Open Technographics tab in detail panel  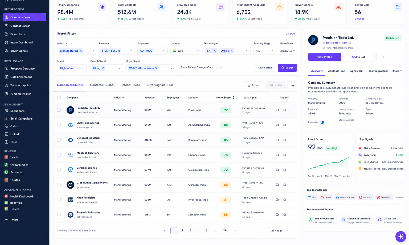378,71
